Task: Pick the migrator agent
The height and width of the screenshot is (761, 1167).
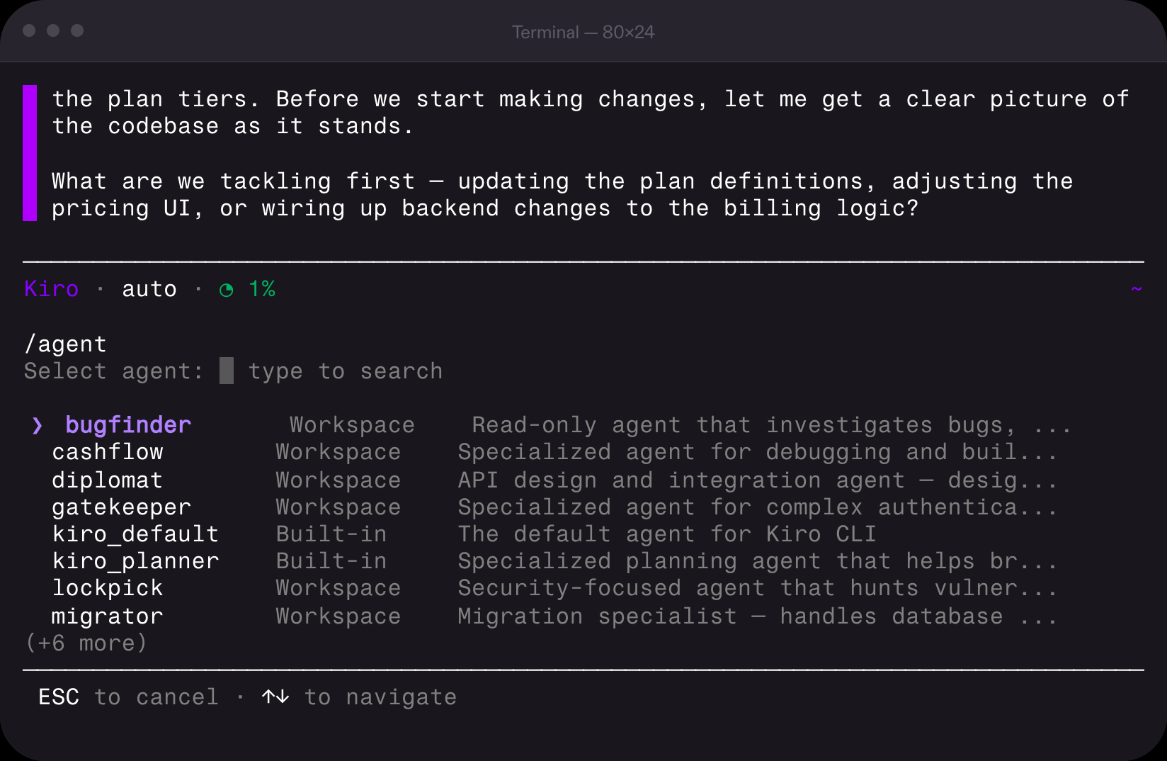Action: pyautogui.click(x=108, y=616)
